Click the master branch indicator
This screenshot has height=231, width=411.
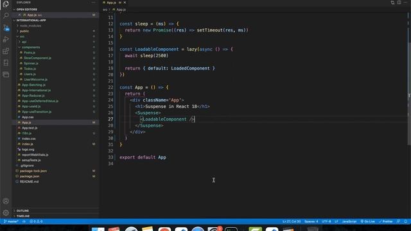[11, 221]
